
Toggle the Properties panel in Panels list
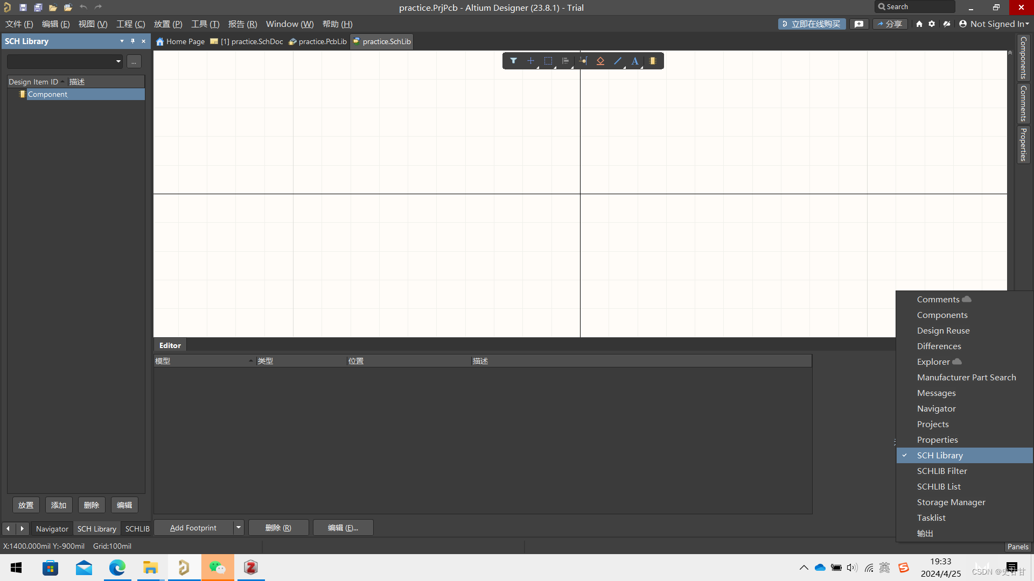tap(937, 440)
